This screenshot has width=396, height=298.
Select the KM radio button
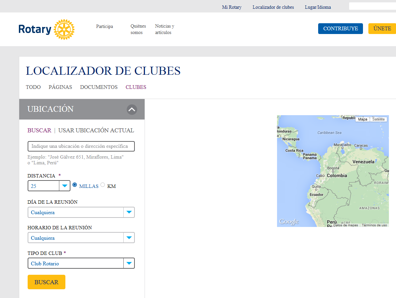tap(102, 185)
